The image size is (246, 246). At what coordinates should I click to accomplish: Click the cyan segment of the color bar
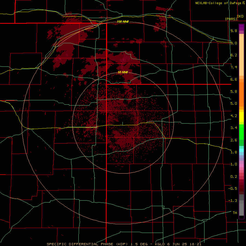point(241,150)
